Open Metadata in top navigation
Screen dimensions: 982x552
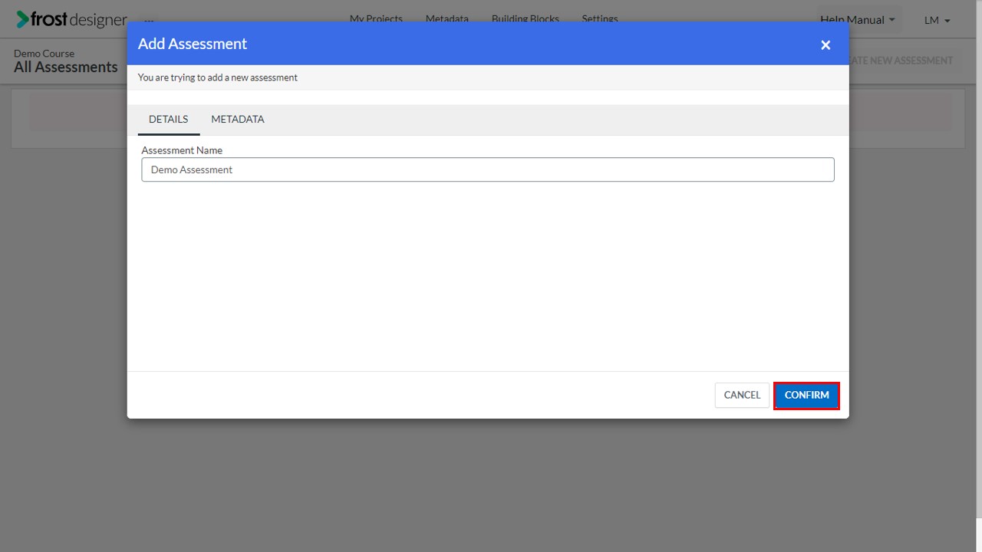pyautogui.click(x=447, y=18)
